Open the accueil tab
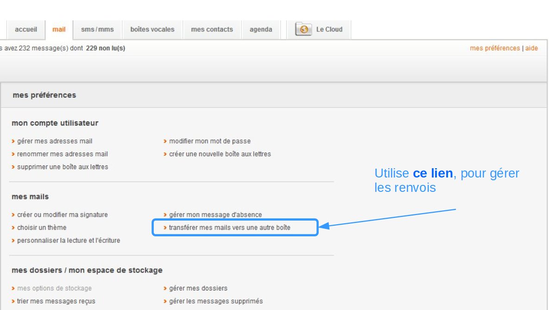Image resolution: width=549 pixels, height=310 pixels. click(x=25, y=29)
